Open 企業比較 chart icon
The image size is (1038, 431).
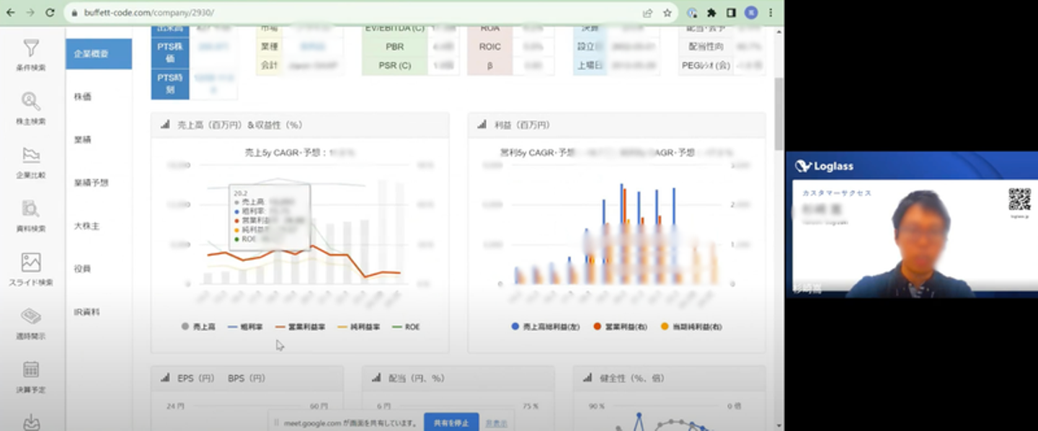[x=30, y=156]
